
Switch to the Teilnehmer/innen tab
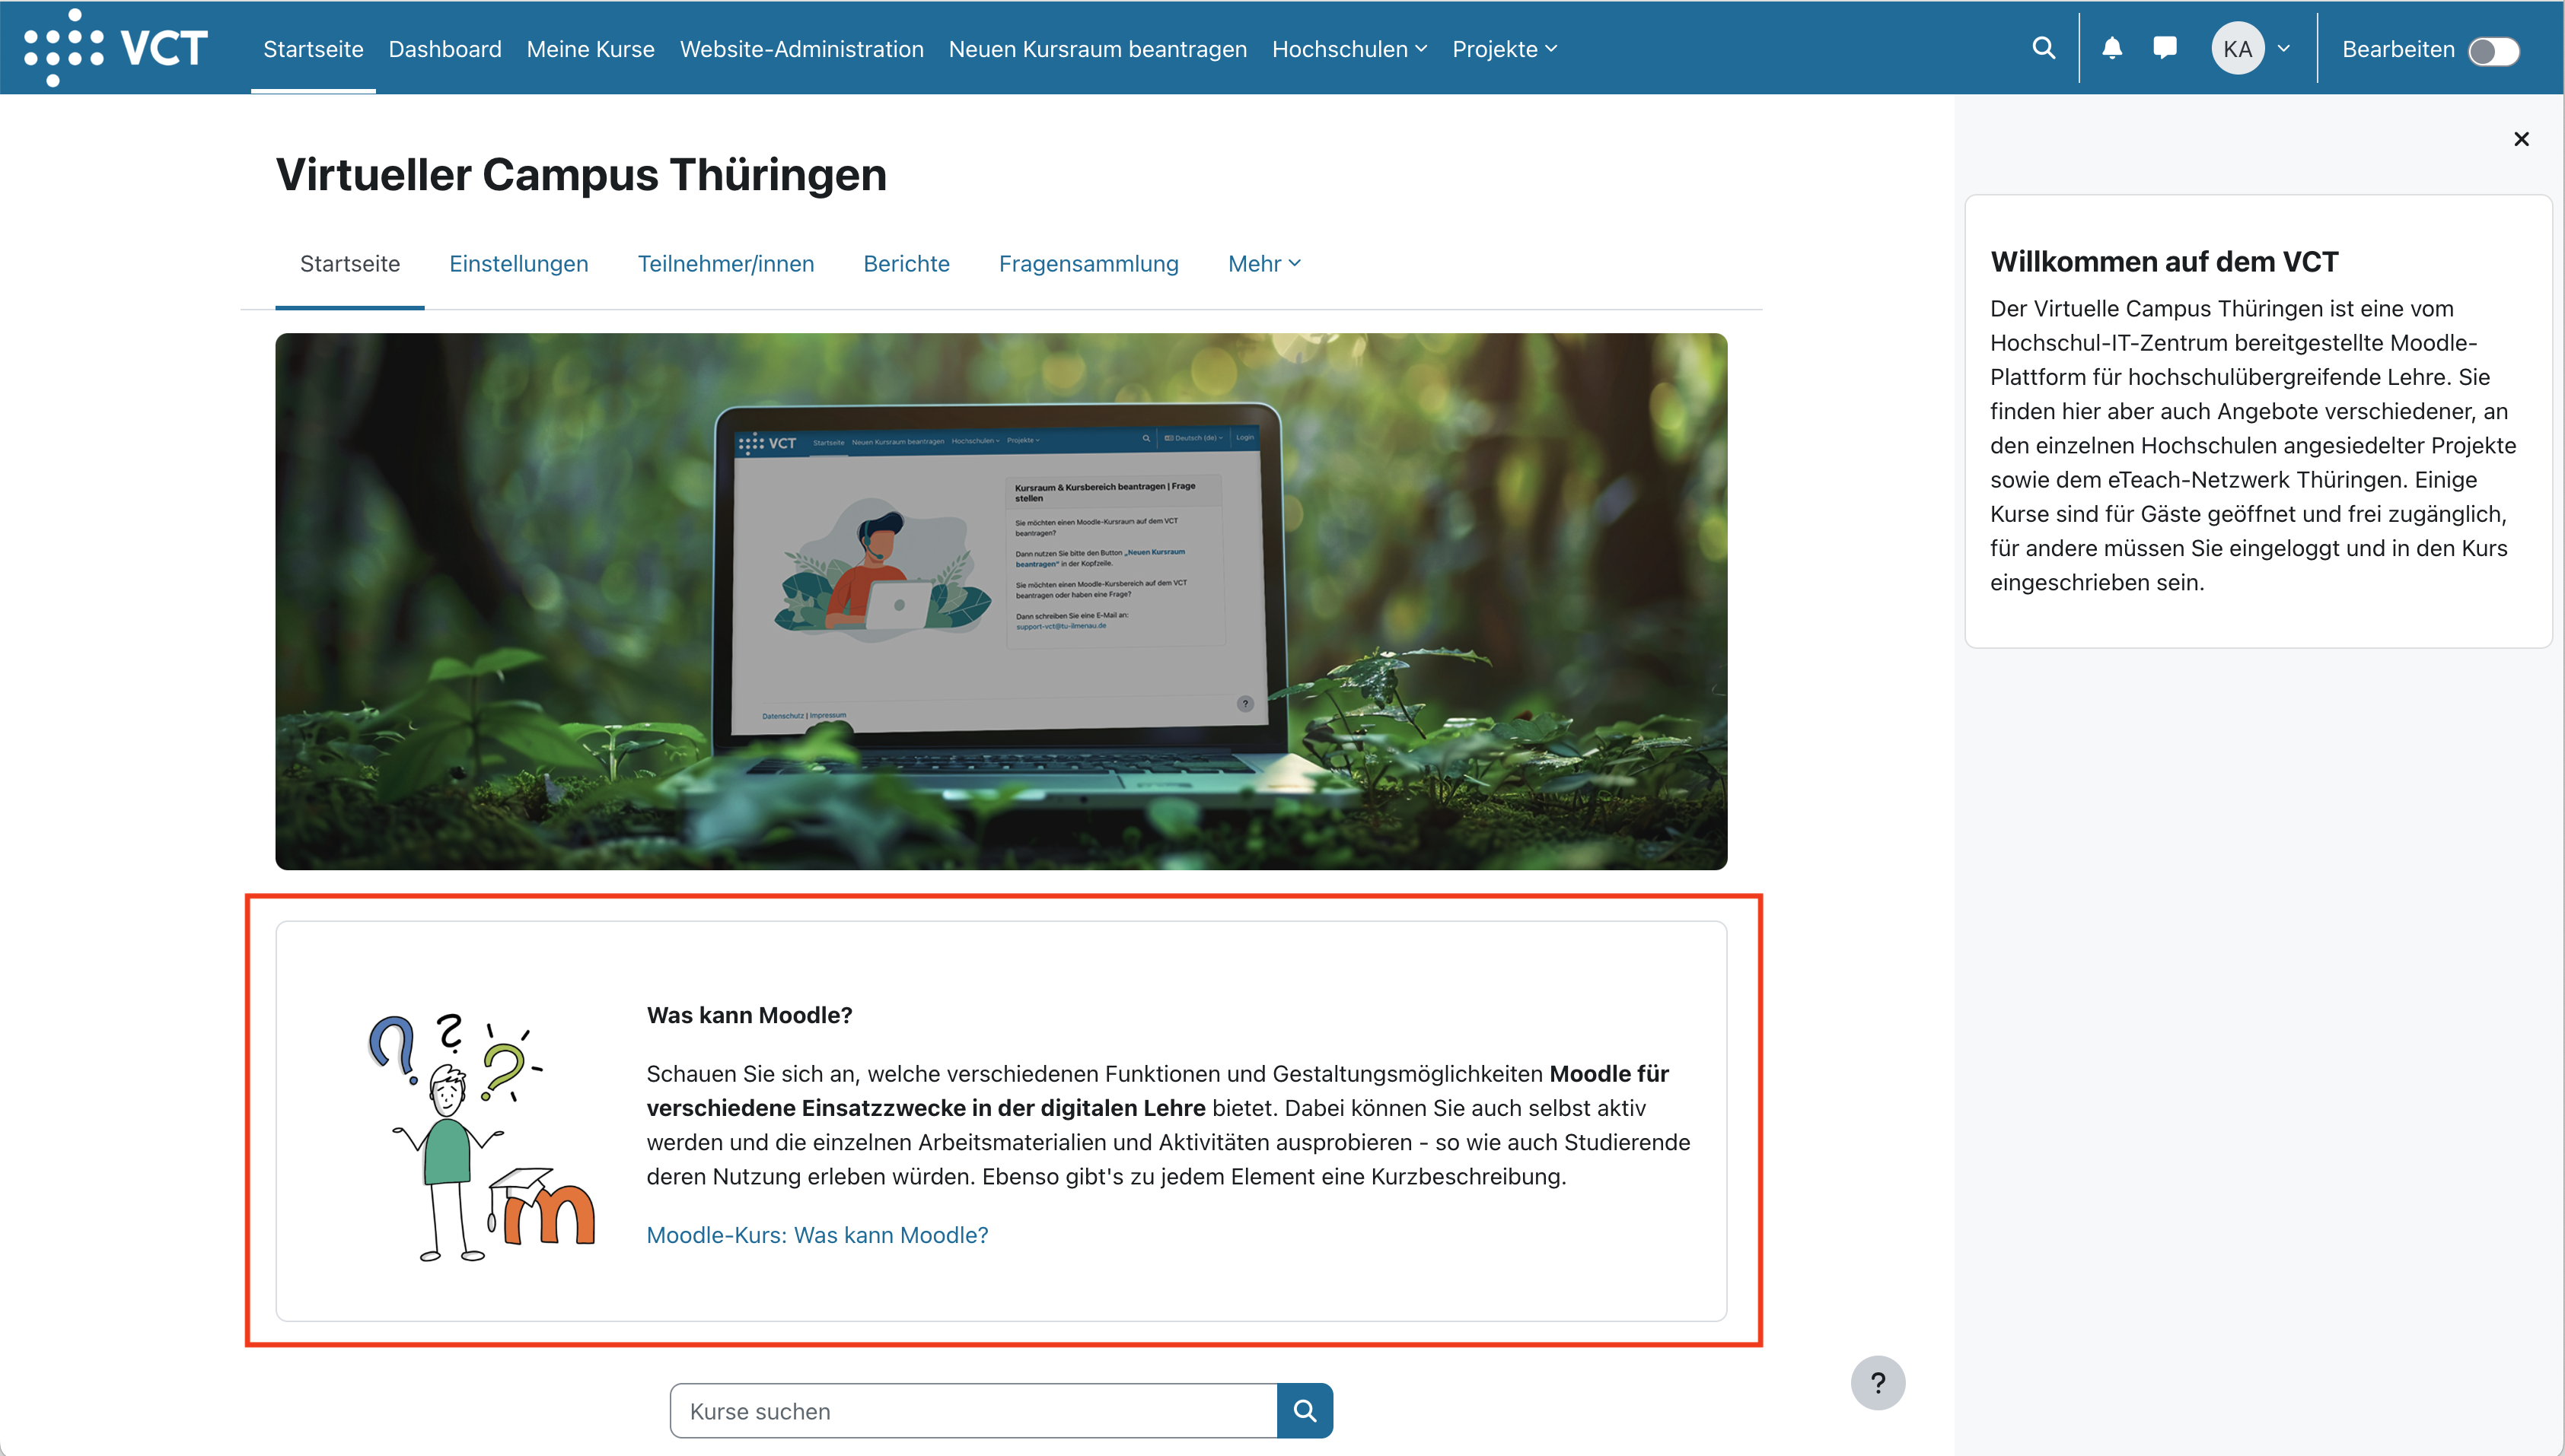point(726,263)
